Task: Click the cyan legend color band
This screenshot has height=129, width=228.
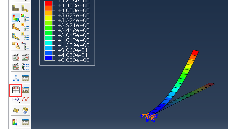Action: (48, 43)
